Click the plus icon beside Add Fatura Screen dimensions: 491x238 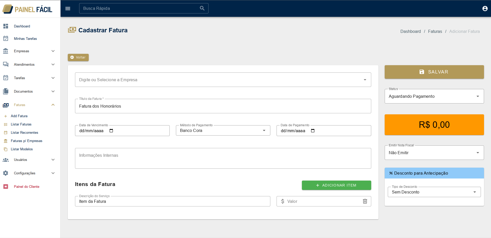(6, 116)
